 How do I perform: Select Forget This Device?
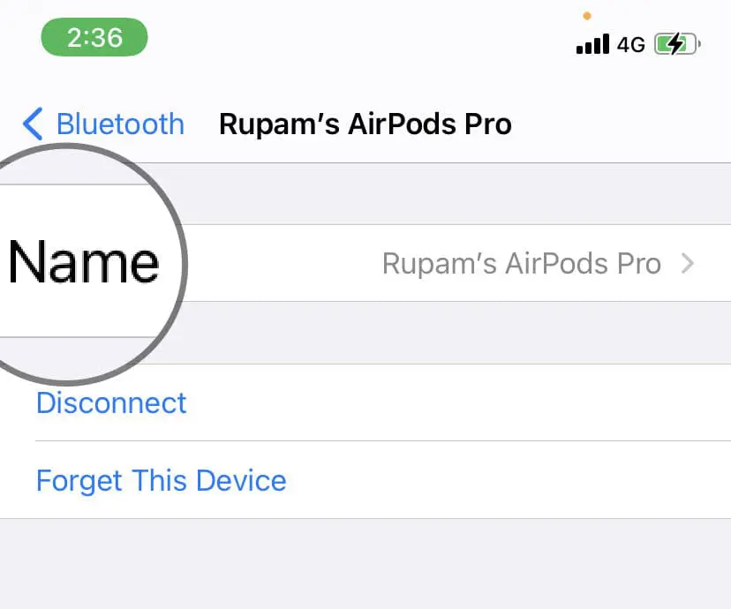tap(162, 481)
